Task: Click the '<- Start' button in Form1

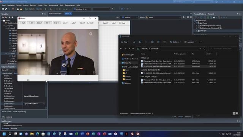Action: pos(22,23)
